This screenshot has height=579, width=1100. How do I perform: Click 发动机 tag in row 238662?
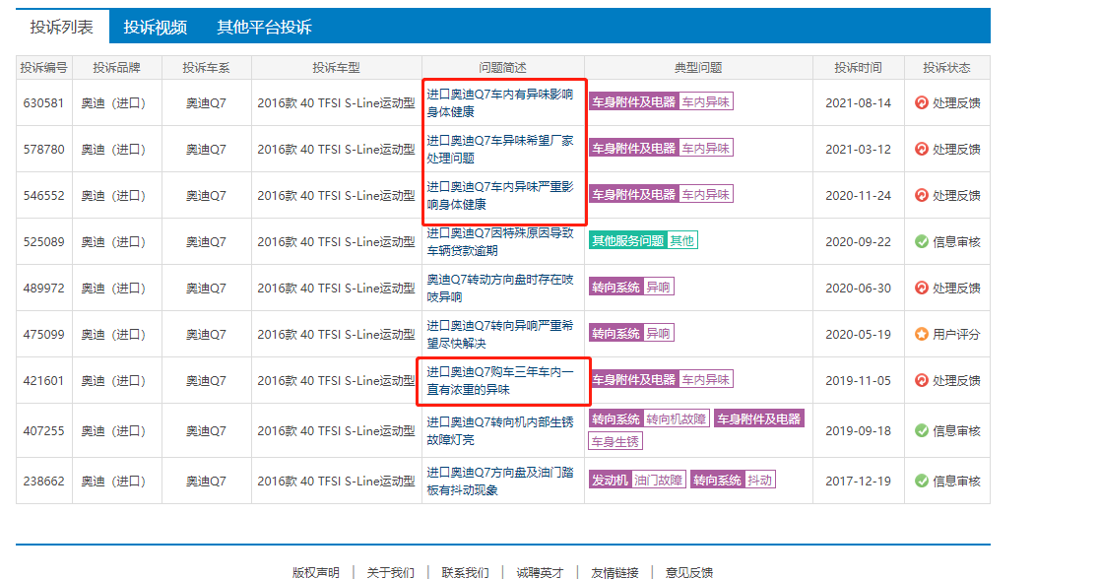click(x=610, y=481)
